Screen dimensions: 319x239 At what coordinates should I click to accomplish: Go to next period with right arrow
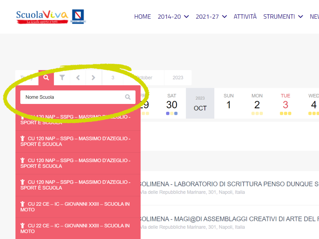(93, 78)
